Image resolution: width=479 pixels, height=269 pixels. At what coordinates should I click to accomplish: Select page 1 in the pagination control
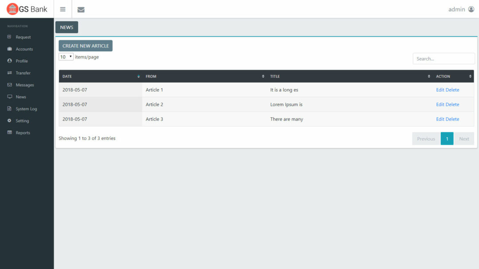(x=447, y=138)
